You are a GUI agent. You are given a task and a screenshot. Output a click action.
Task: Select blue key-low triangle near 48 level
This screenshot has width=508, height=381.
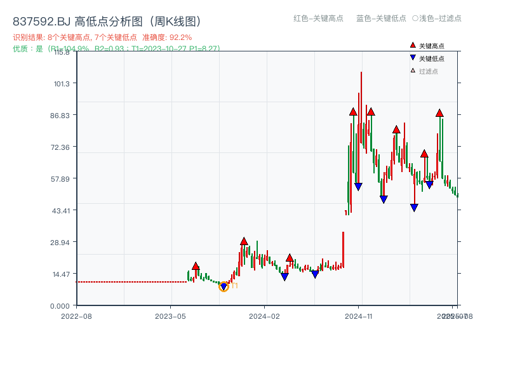pyautogui.click(x=384, y=199)
